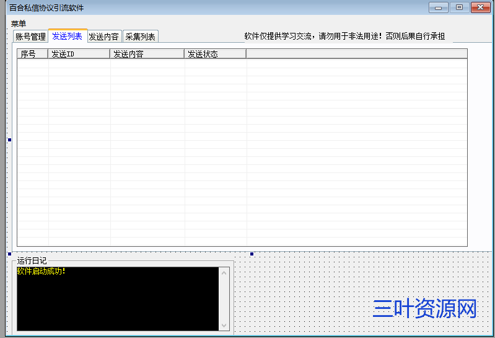The height and width of the screenshot is (338, 495).
Task: Click the scroll down arrow in 运行日记 log
Action: click(x=224, y=326)
